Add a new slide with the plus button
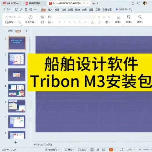 coord(16,142)
